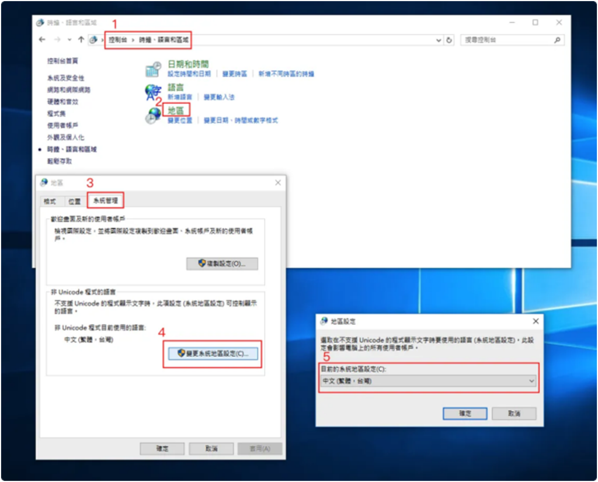
Task: Click the 地區 globe clock icon
Action: coord(152,115)
